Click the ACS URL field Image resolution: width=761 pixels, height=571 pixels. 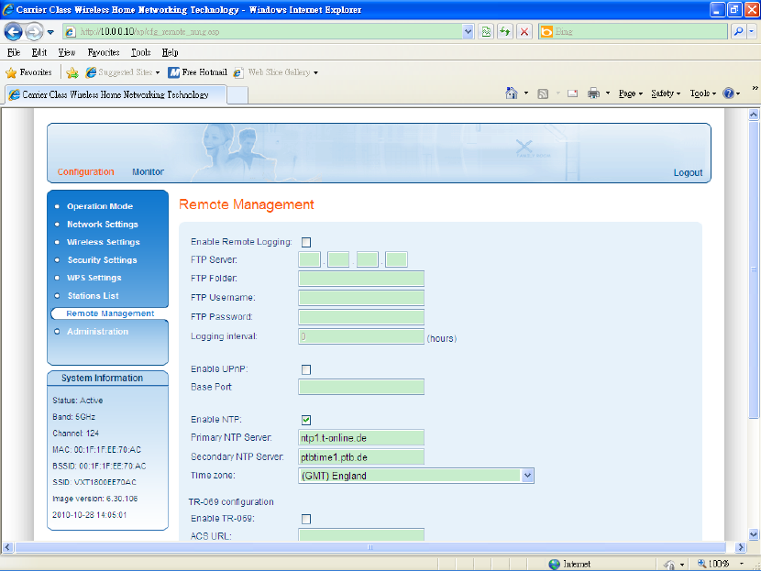(x=361, y=534)
